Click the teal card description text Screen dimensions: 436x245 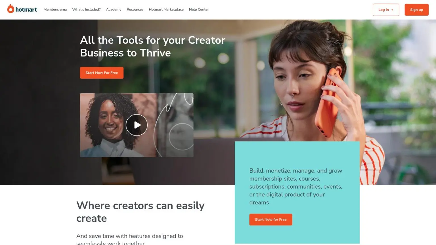tap(296, 187)
